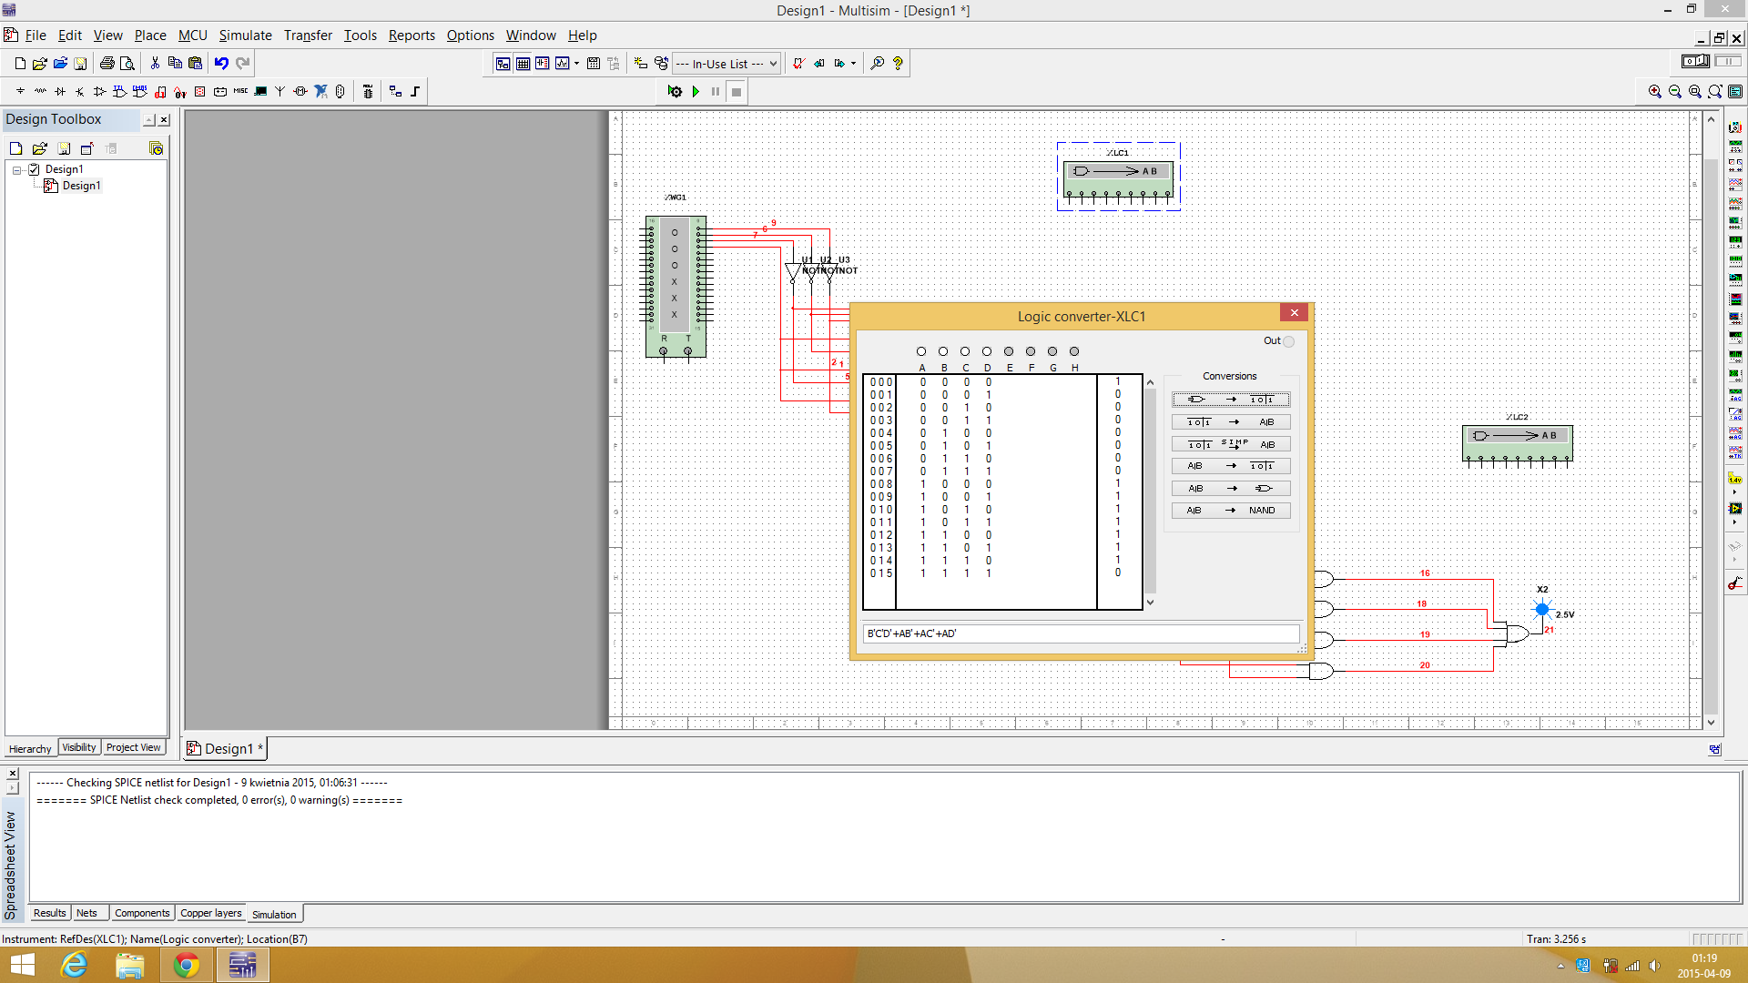Stop the simulation
This screenshot has width=1748, height=983.
737,91
